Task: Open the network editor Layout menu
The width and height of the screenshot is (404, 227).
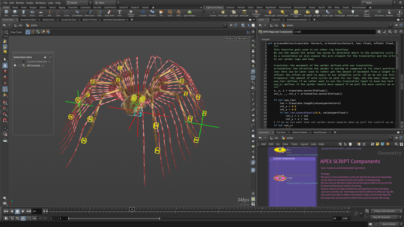Action: pos(304,144)
